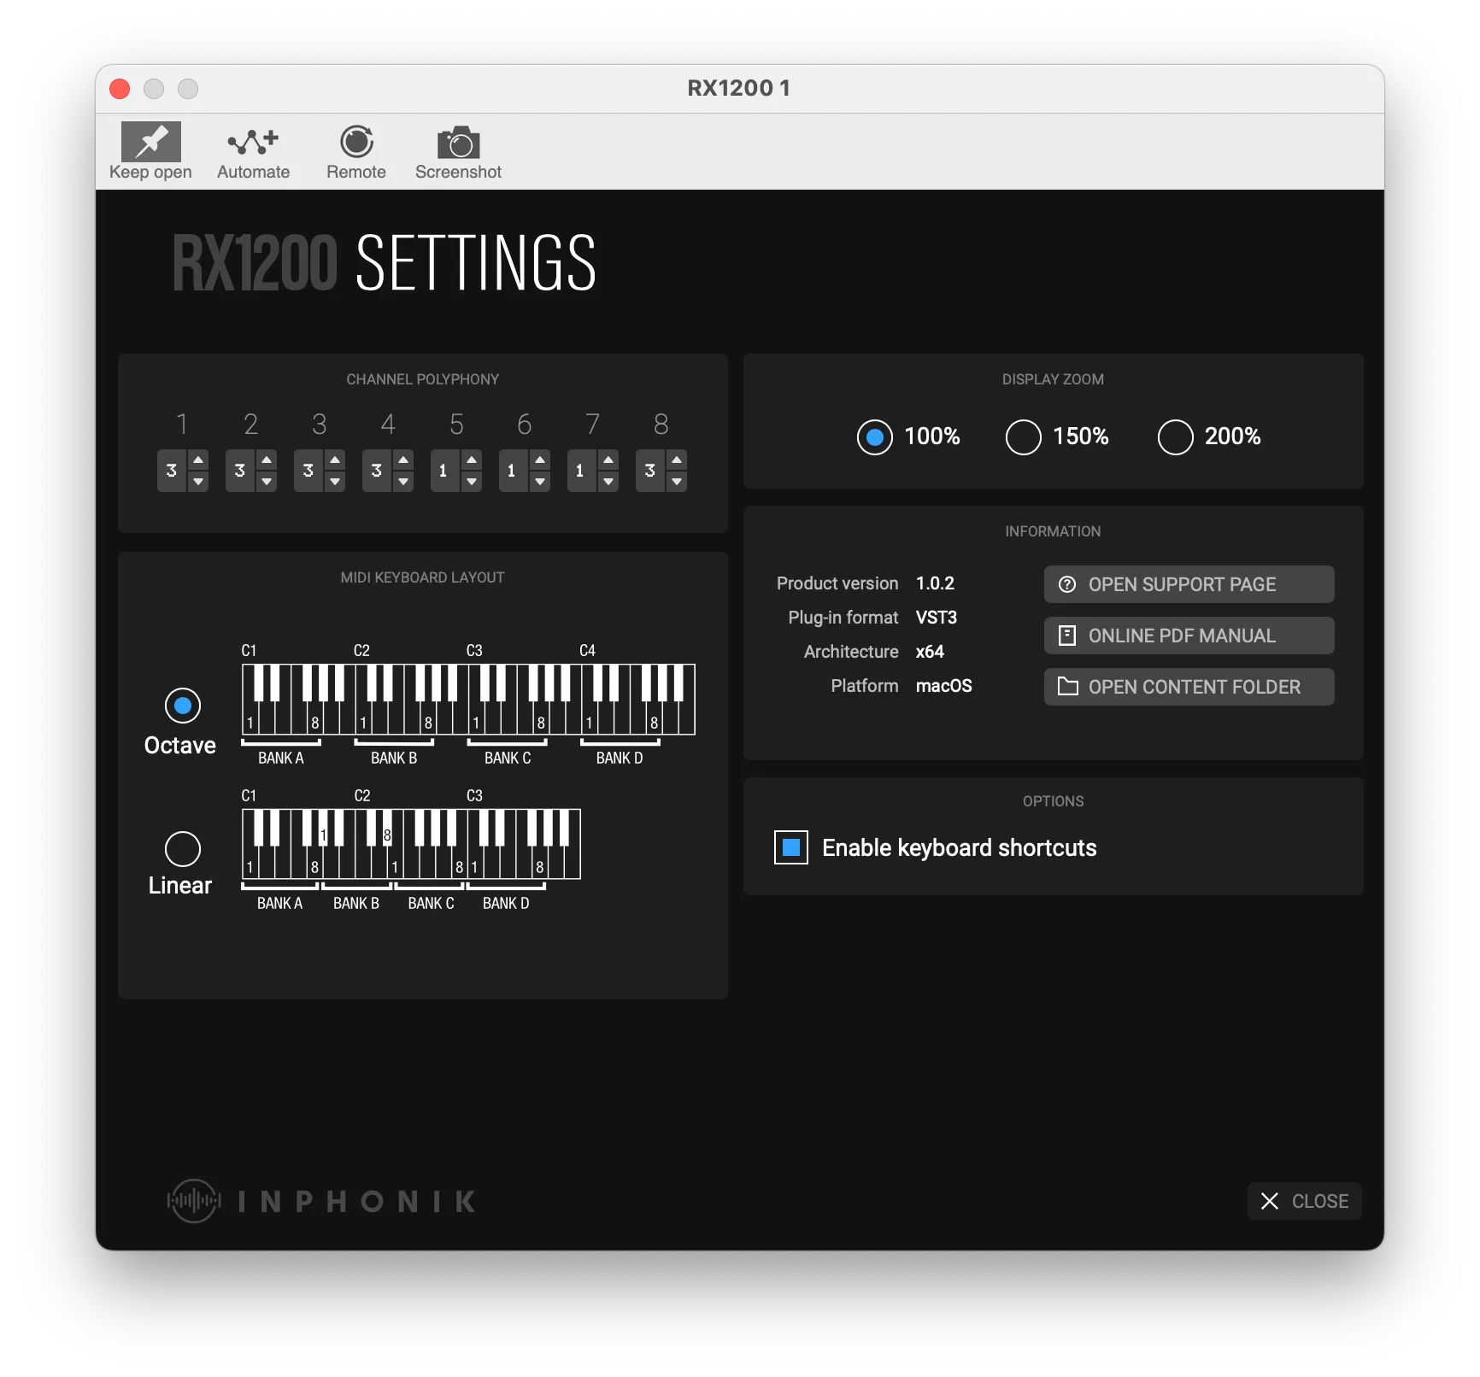Increase channel 8 polyphony with up arrow

tap(677, 460)
